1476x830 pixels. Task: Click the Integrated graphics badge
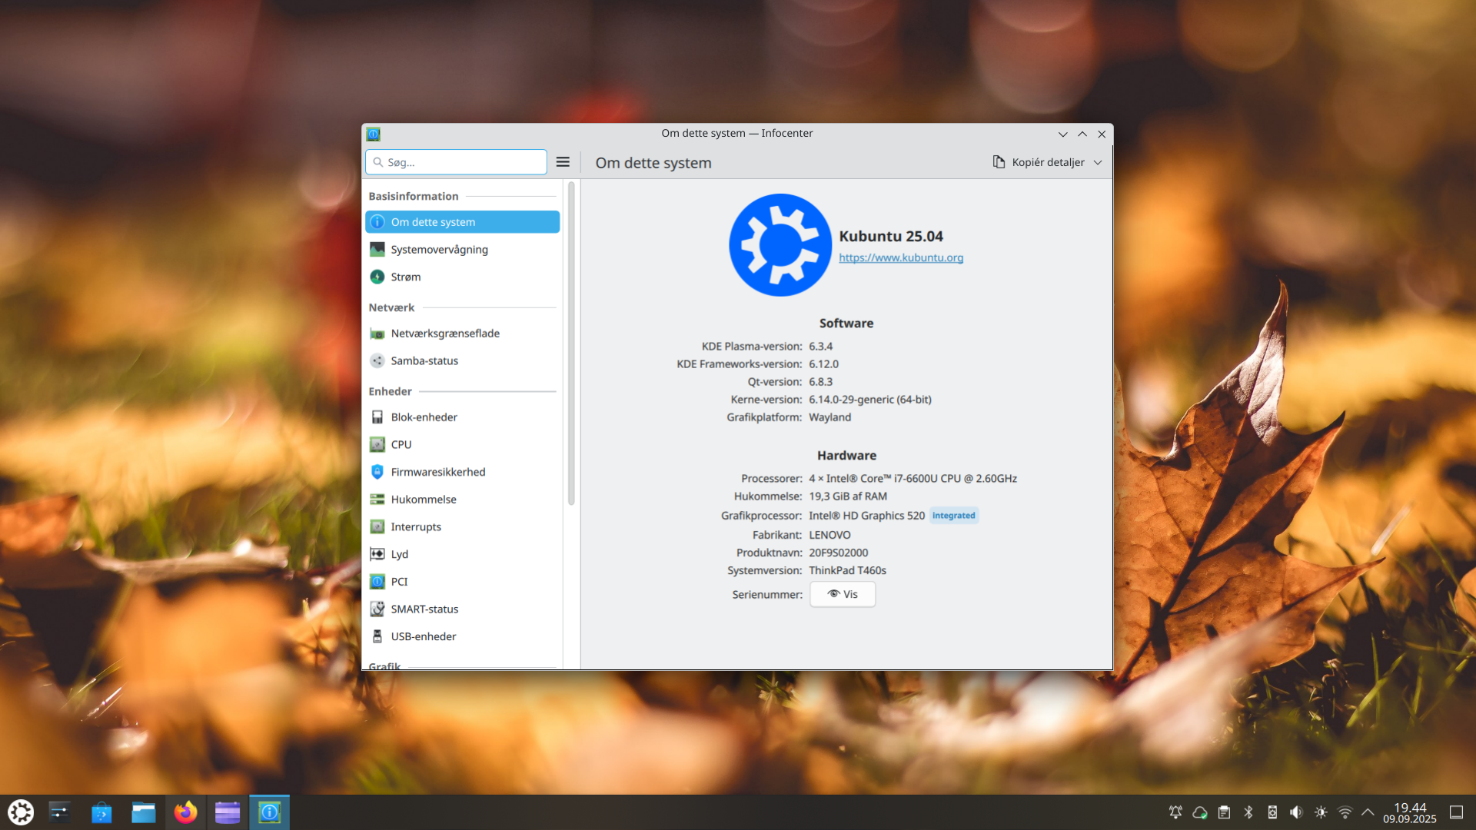954,516
